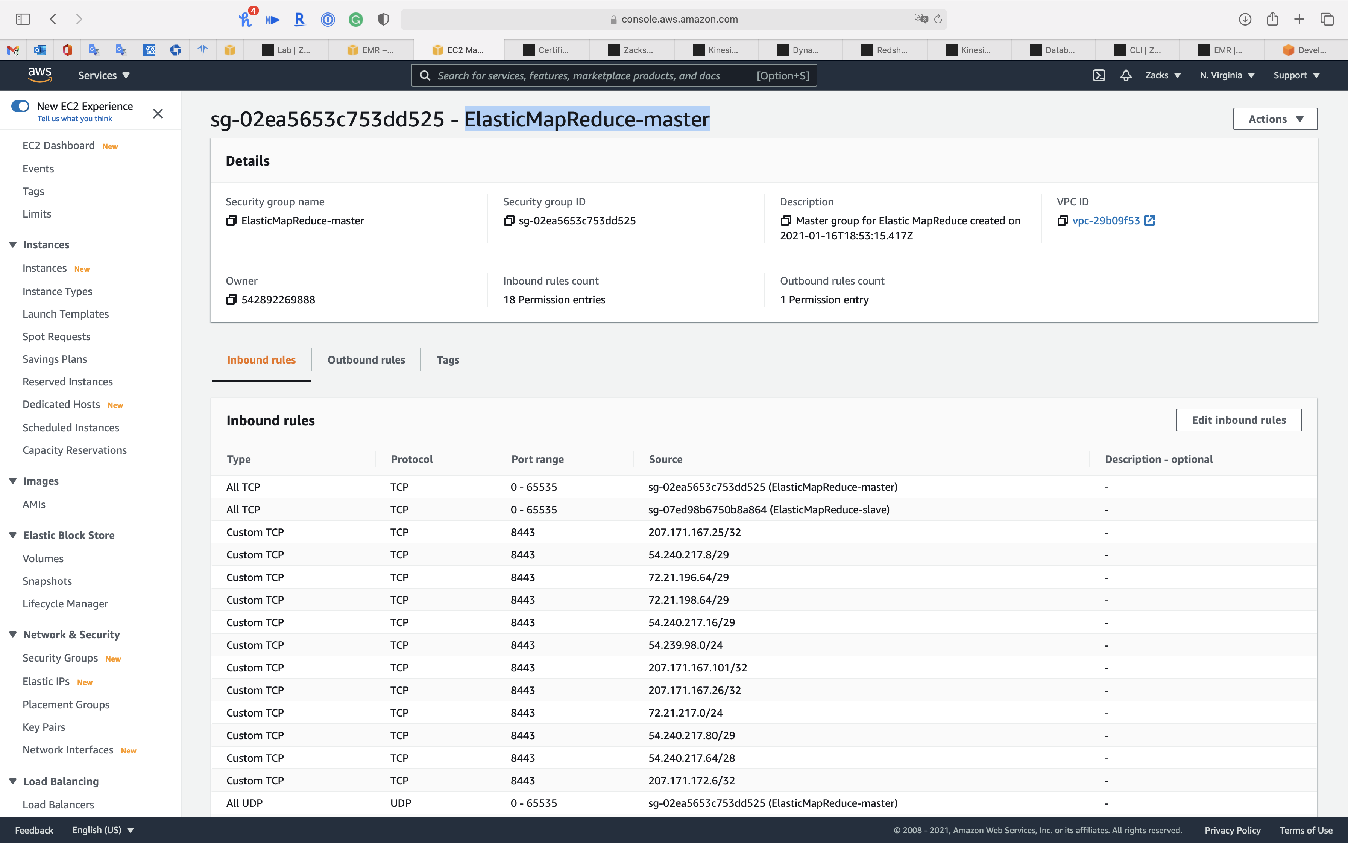1348x843 pixels.
Task: Open AWS CloudShell terminal icon
Action: coord(1099,75)
